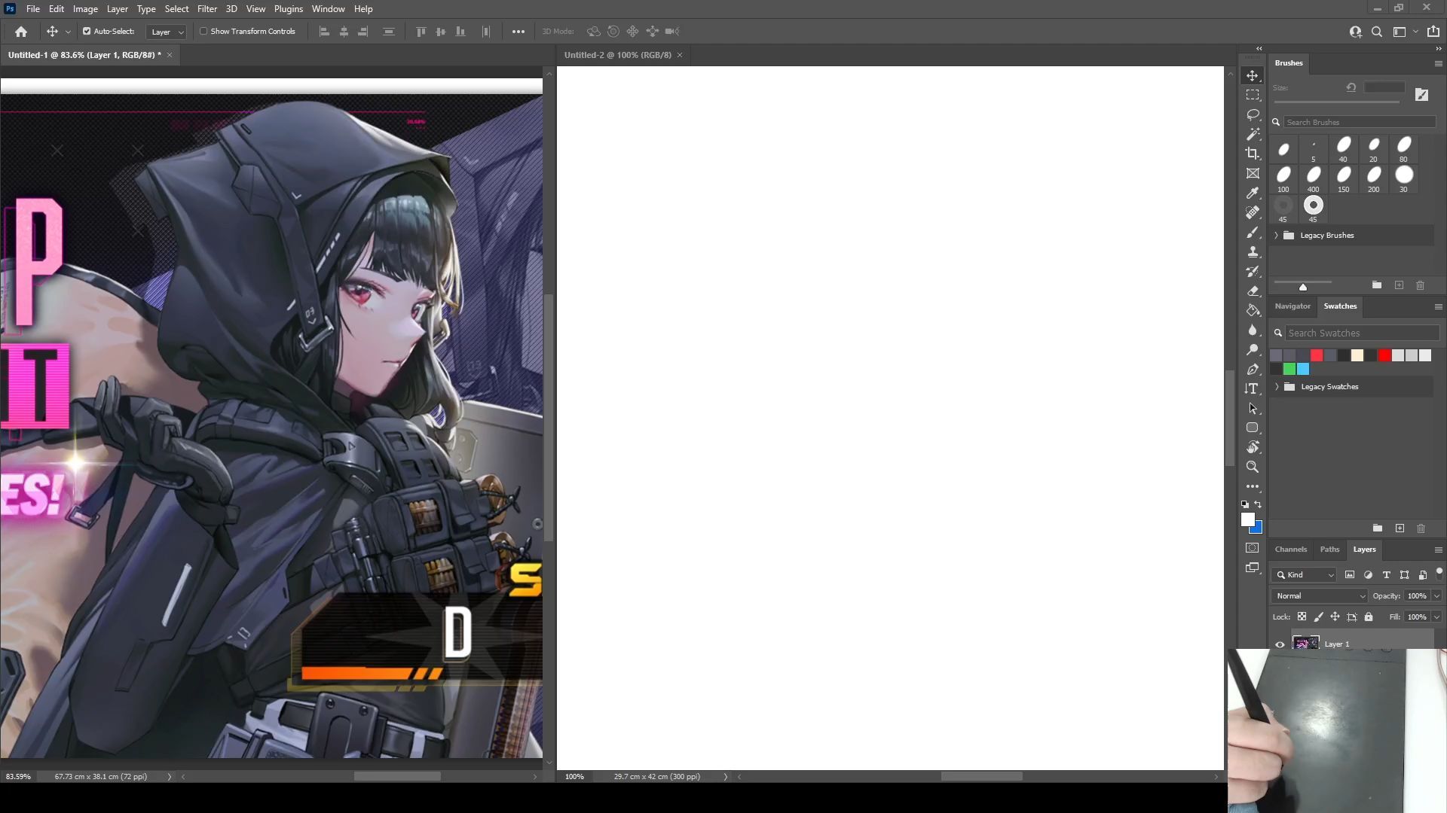
Task: Select the Brush tool
Action: click(x=1252, y=232)
